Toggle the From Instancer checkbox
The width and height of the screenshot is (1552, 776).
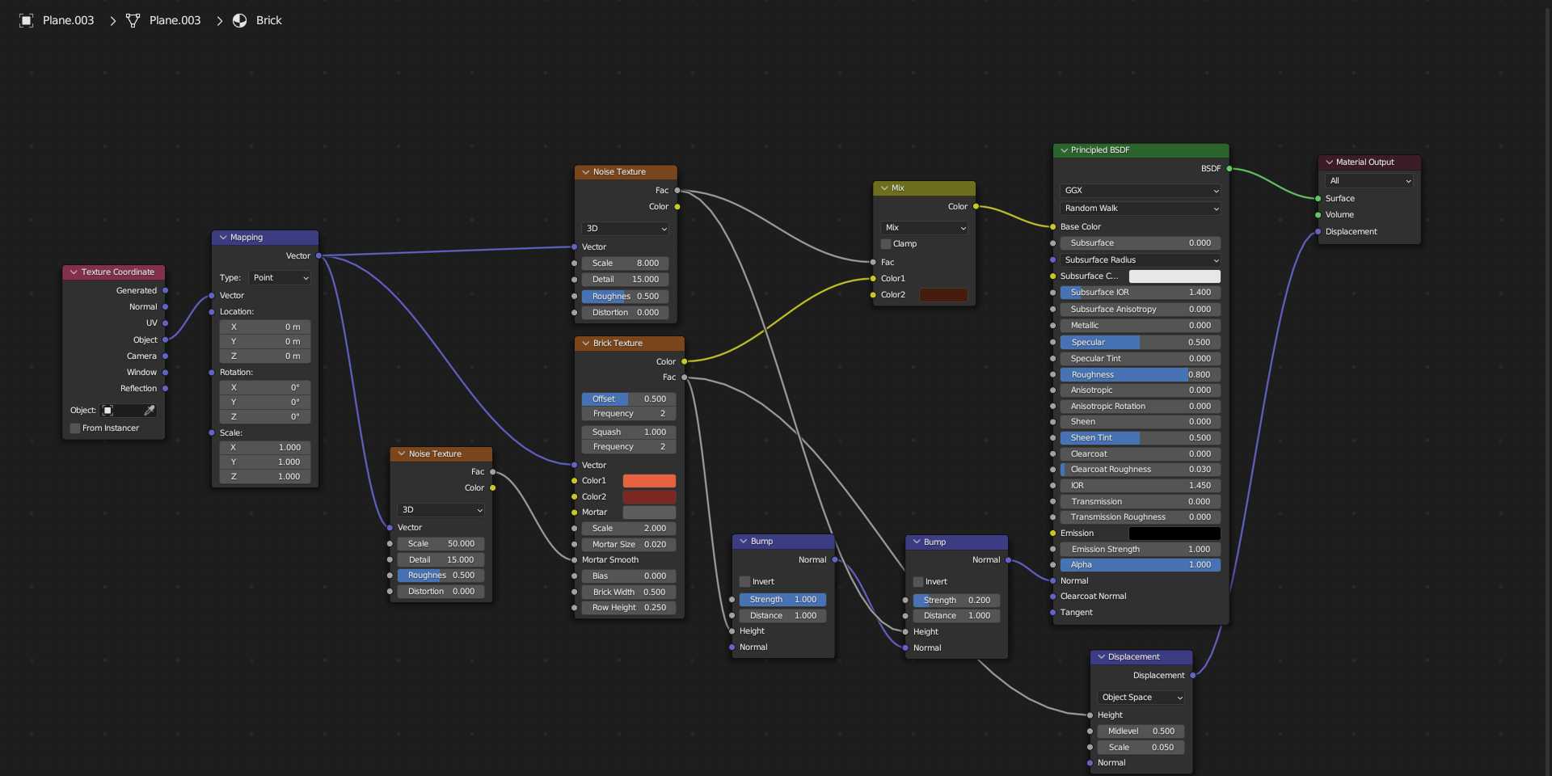(x=75, y=428)
